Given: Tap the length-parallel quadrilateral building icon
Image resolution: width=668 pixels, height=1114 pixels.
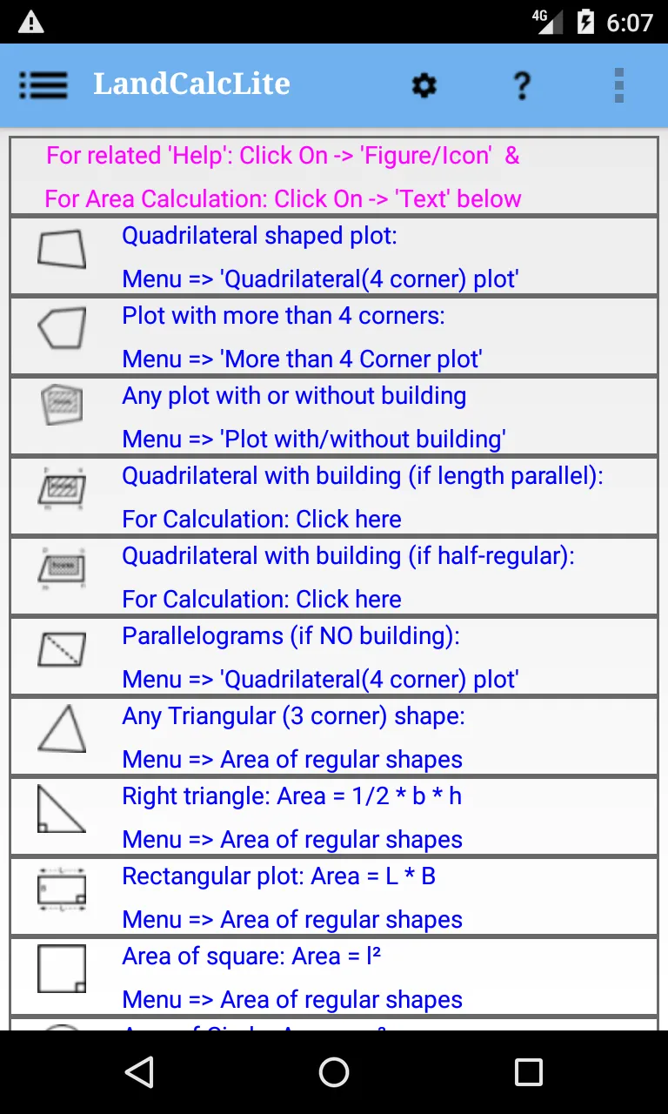Looking at the screenshot, I should [62, 486].
